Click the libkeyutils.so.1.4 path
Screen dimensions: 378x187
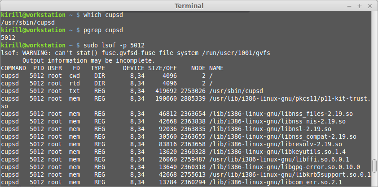pyautogui.click(x=277, y=152)
